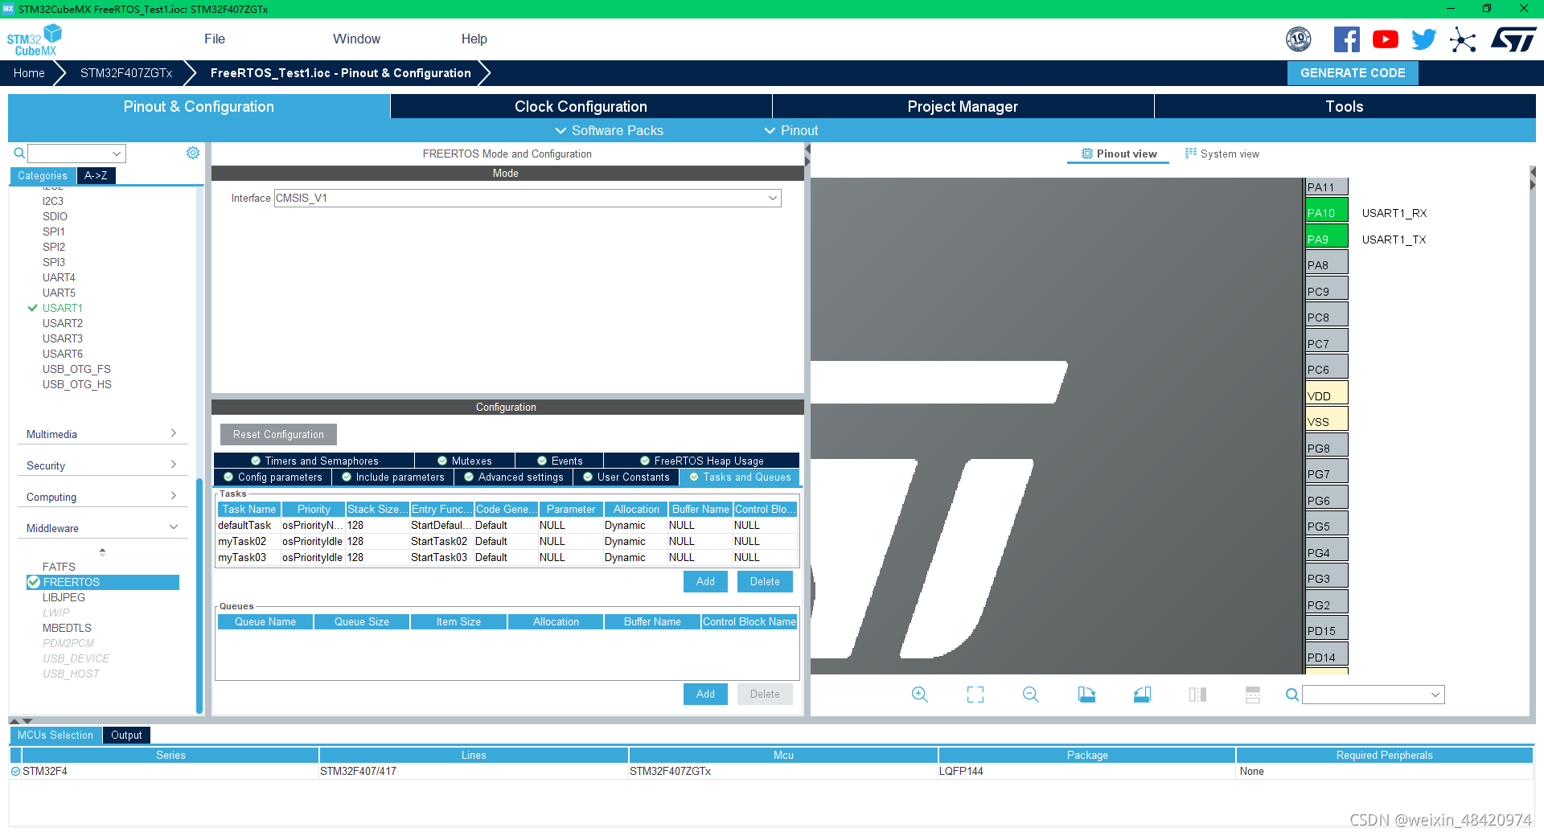This screenshot has height=836, width=1544.
Task: Select FATFS middleware item
Action: [x=59, y=567]
